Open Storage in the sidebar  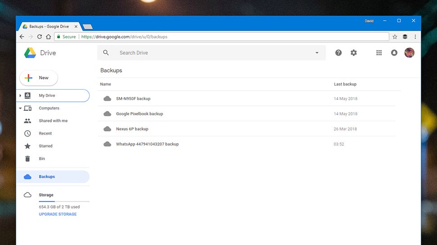[46, 195]
